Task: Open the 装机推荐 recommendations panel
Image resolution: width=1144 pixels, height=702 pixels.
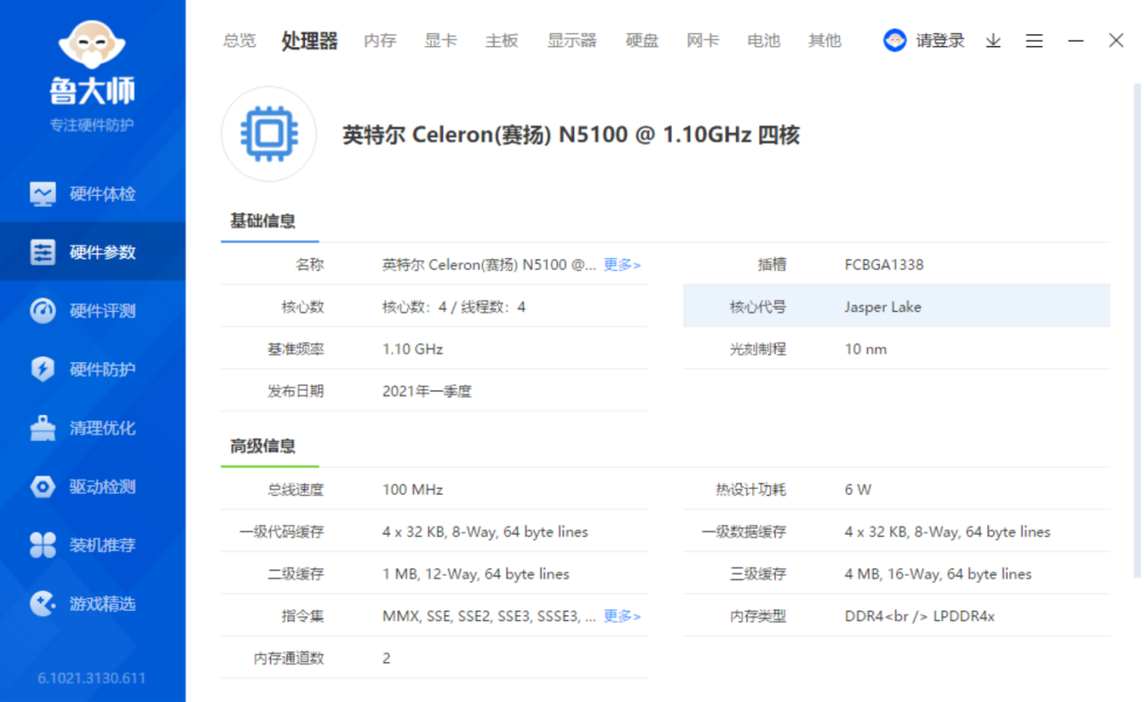Action: click(x=90, y=545)
